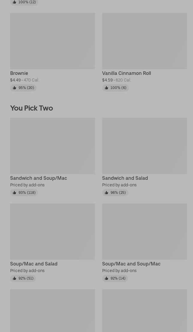Click thumbs-up icon under Brownie
The width and height of the screenshot is (193, 332).
[14, 88]
